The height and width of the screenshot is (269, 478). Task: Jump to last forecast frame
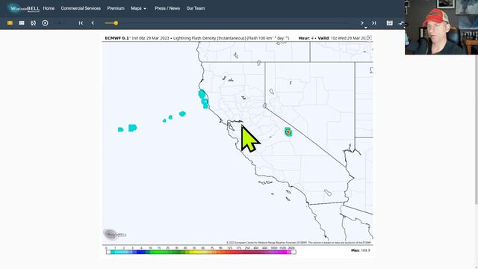373,23
